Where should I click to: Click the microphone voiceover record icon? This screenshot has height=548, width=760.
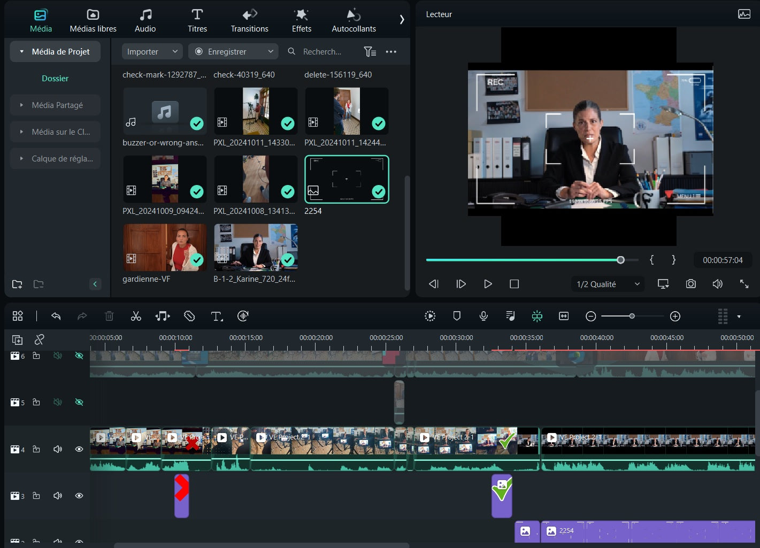point(483,316)
